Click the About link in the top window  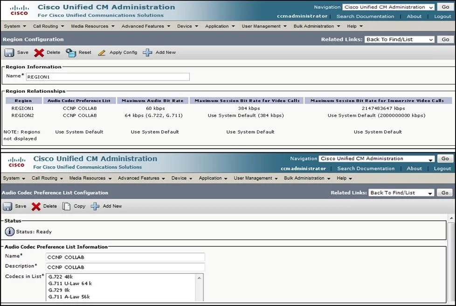click(414, 17)
